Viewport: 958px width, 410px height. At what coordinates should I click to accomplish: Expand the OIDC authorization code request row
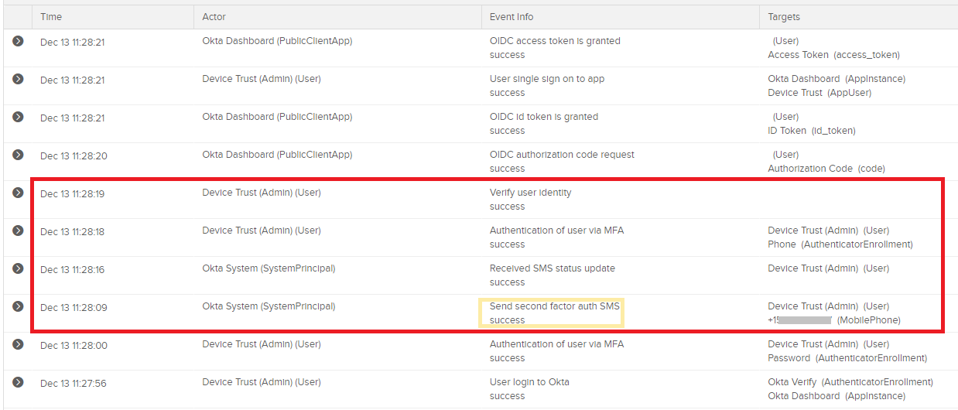(18, 155)
